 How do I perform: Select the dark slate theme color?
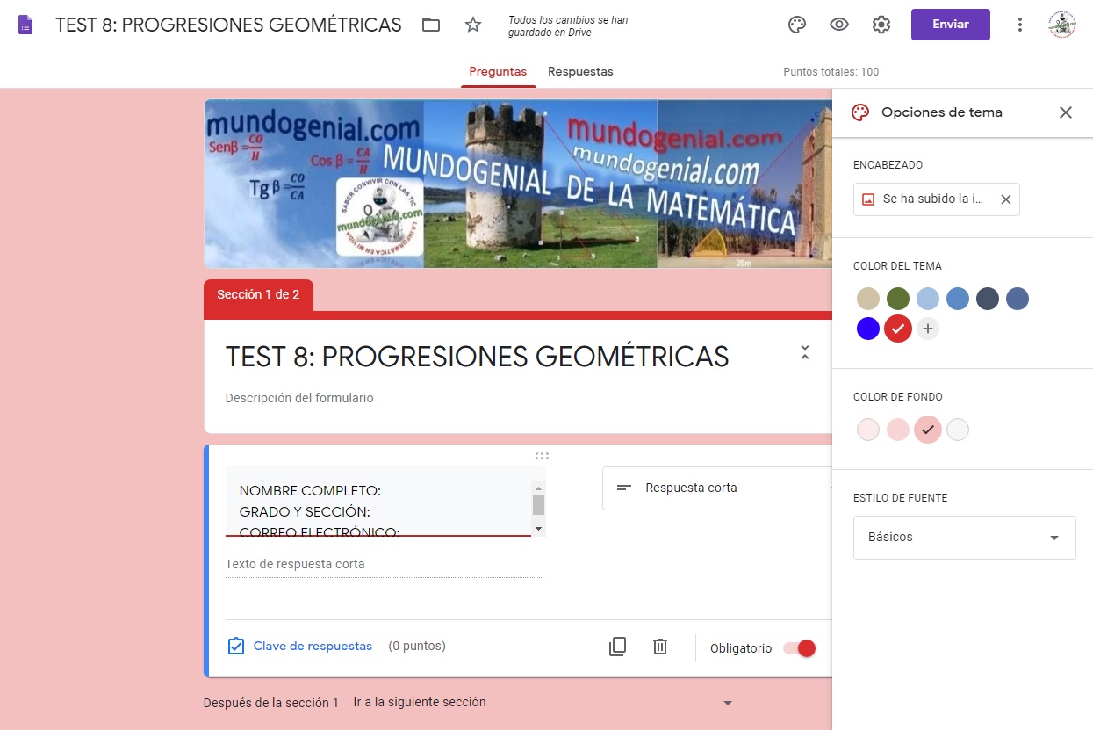coord(988,299)
